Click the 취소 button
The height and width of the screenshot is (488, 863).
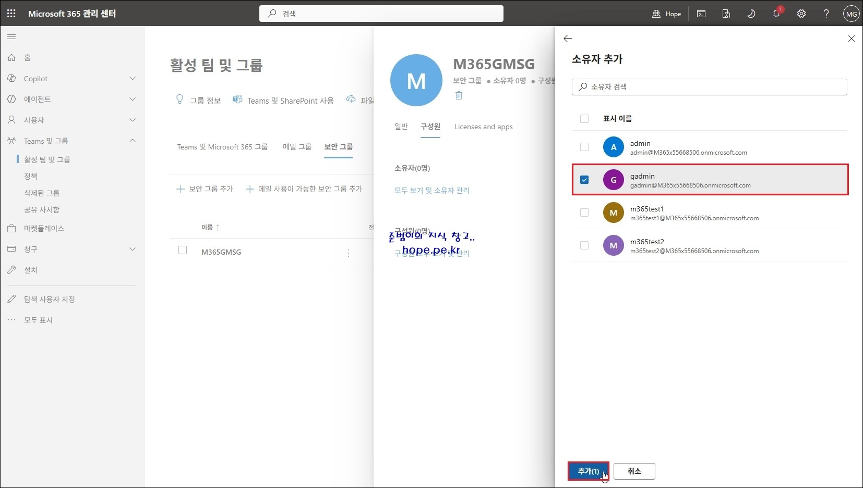[x=634, y=471]
